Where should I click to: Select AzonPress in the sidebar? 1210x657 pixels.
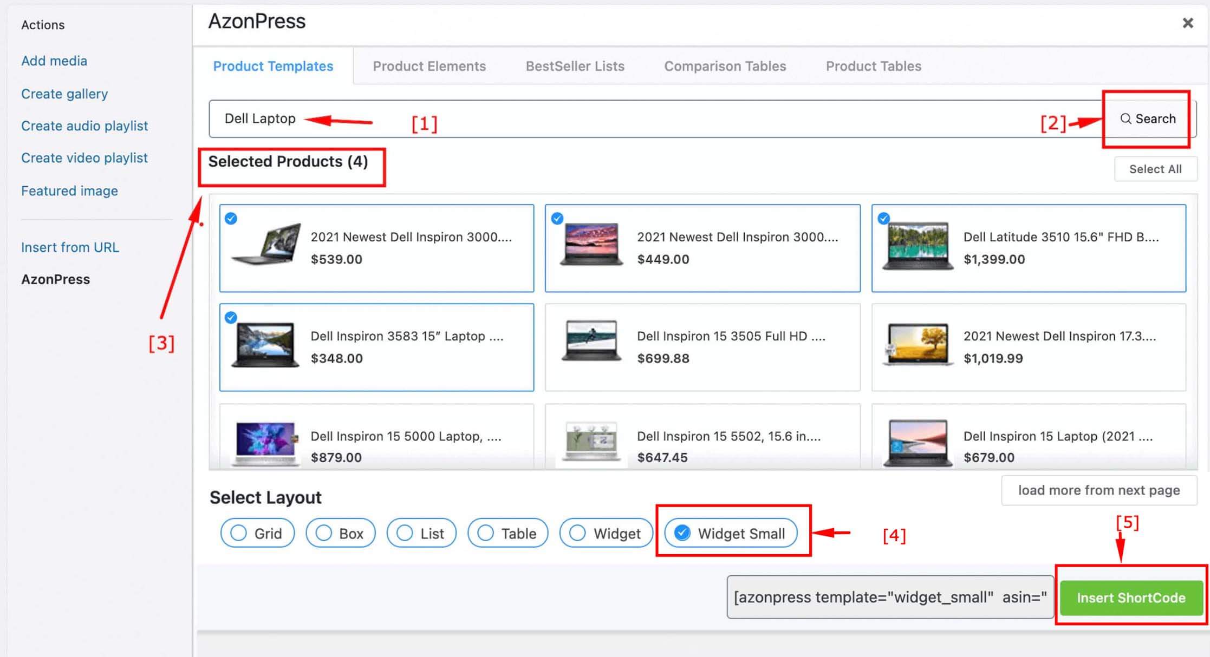55,279
